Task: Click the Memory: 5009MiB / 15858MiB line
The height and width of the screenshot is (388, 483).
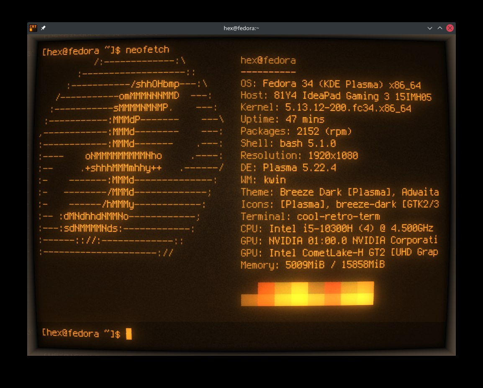Action: (313, 265)
